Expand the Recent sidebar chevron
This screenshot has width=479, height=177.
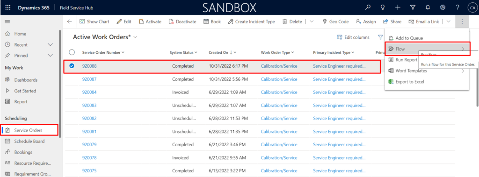pyautogui.click(x=51, y=45)
